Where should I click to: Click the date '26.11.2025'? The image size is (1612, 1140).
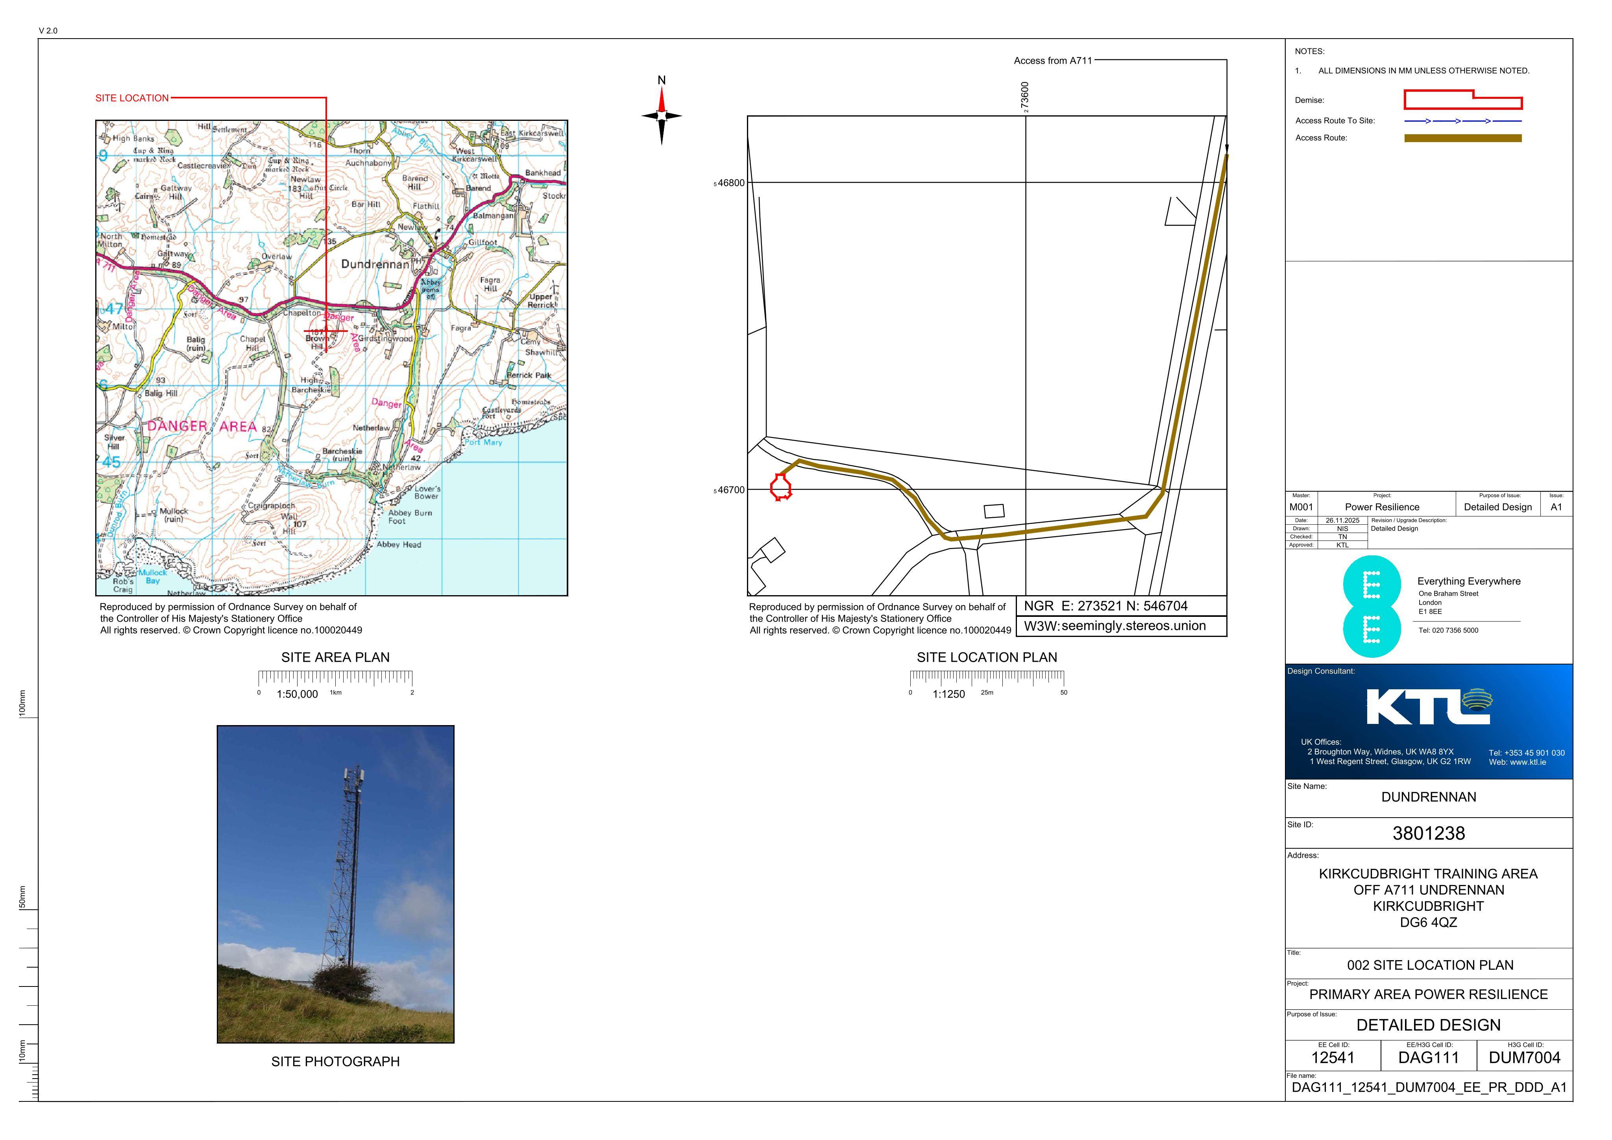tap(1342, 520)
